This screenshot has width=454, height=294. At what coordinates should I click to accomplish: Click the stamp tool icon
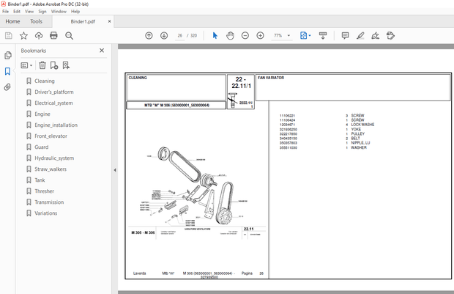click(x=390, y=36)
